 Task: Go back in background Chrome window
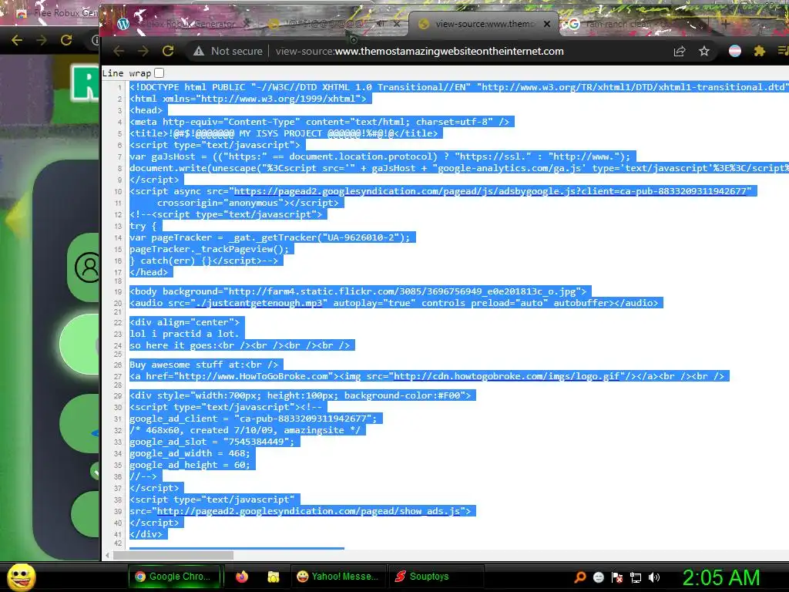tap(17, 40)
